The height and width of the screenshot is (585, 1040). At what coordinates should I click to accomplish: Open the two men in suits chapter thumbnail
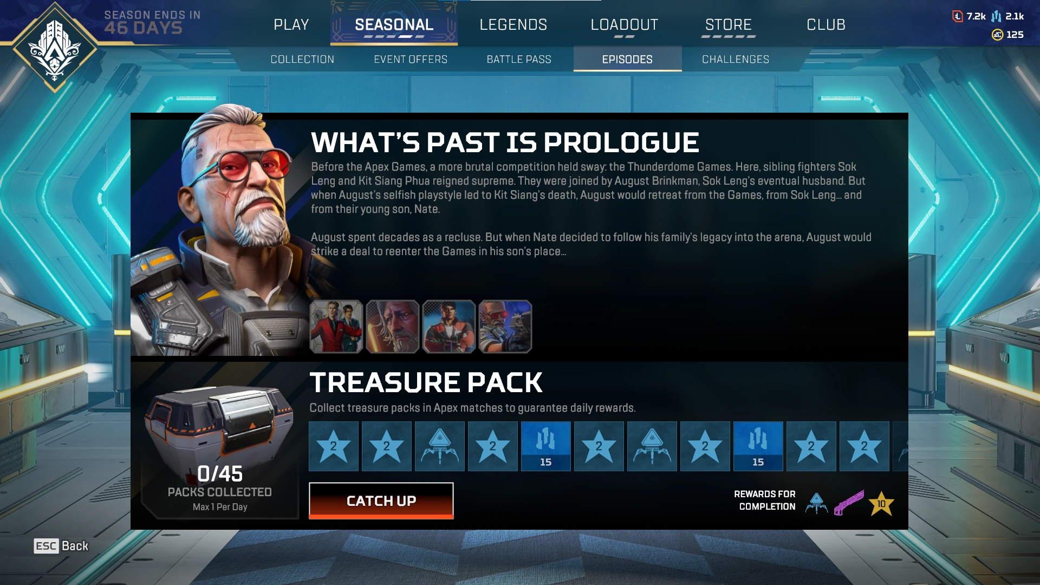[336, 327]
